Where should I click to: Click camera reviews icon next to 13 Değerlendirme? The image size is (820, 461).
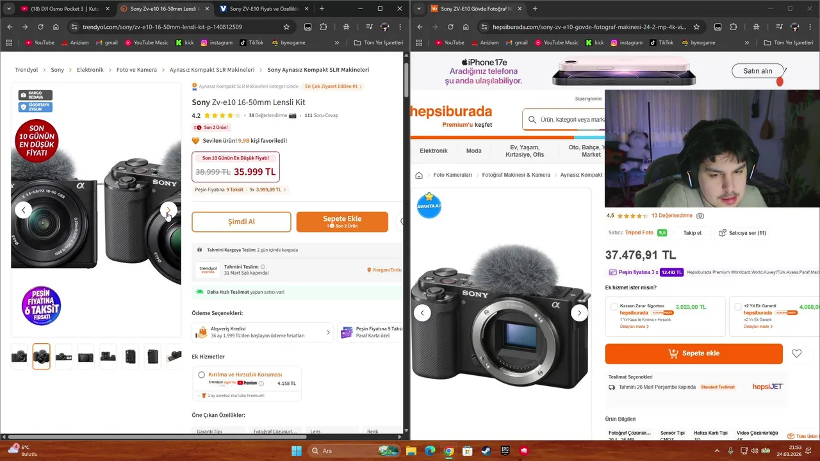(x=700, y=216)
